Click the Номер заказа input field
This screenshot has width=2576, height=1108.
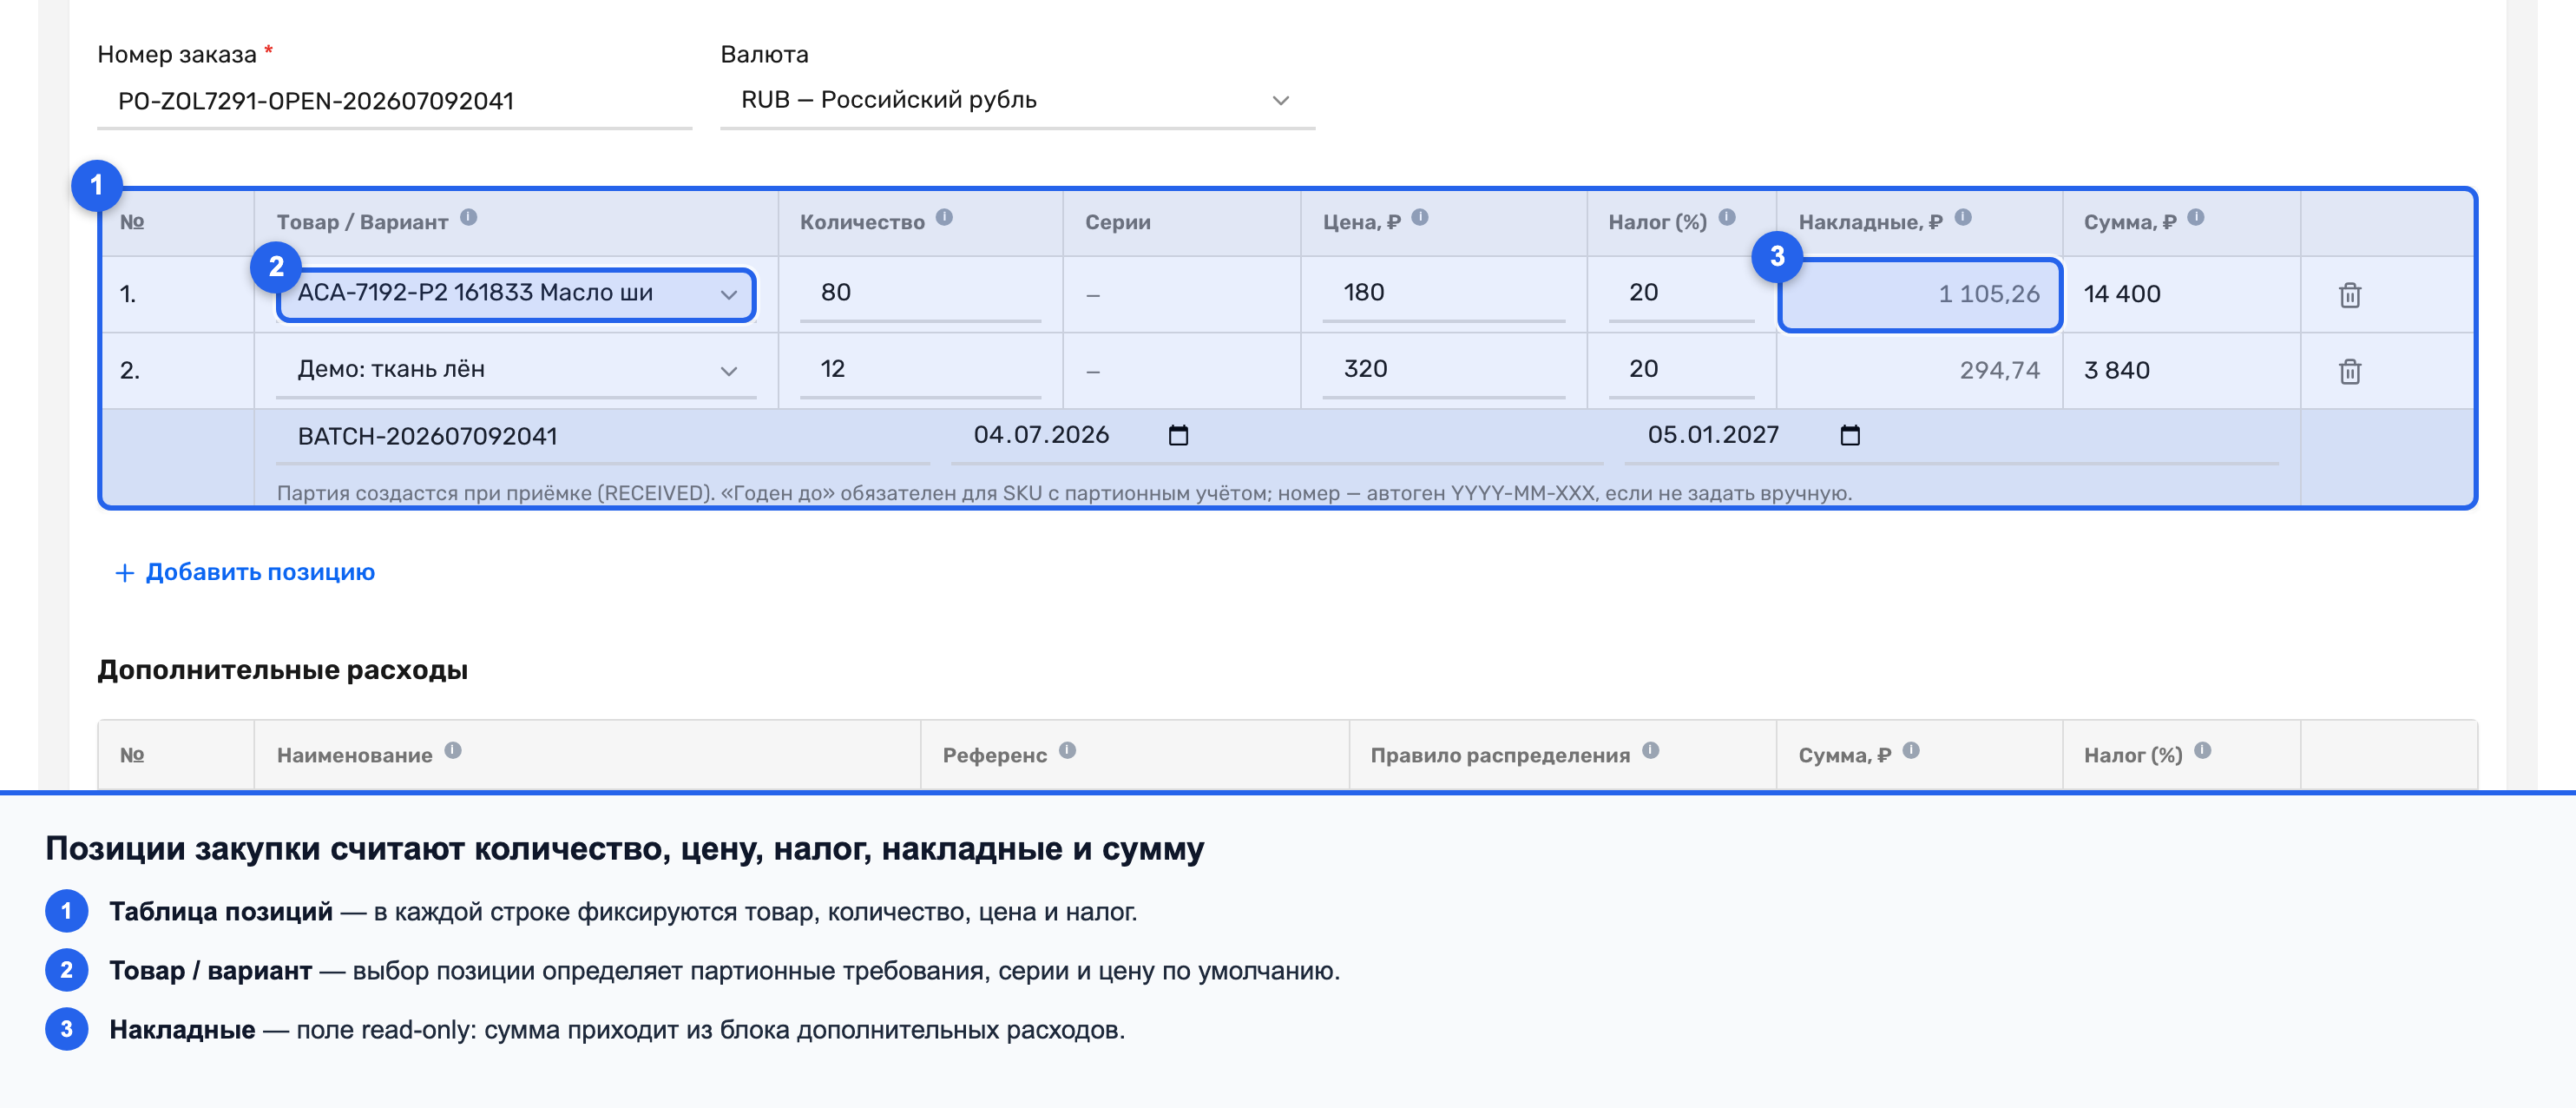click(x=394, y=101)
